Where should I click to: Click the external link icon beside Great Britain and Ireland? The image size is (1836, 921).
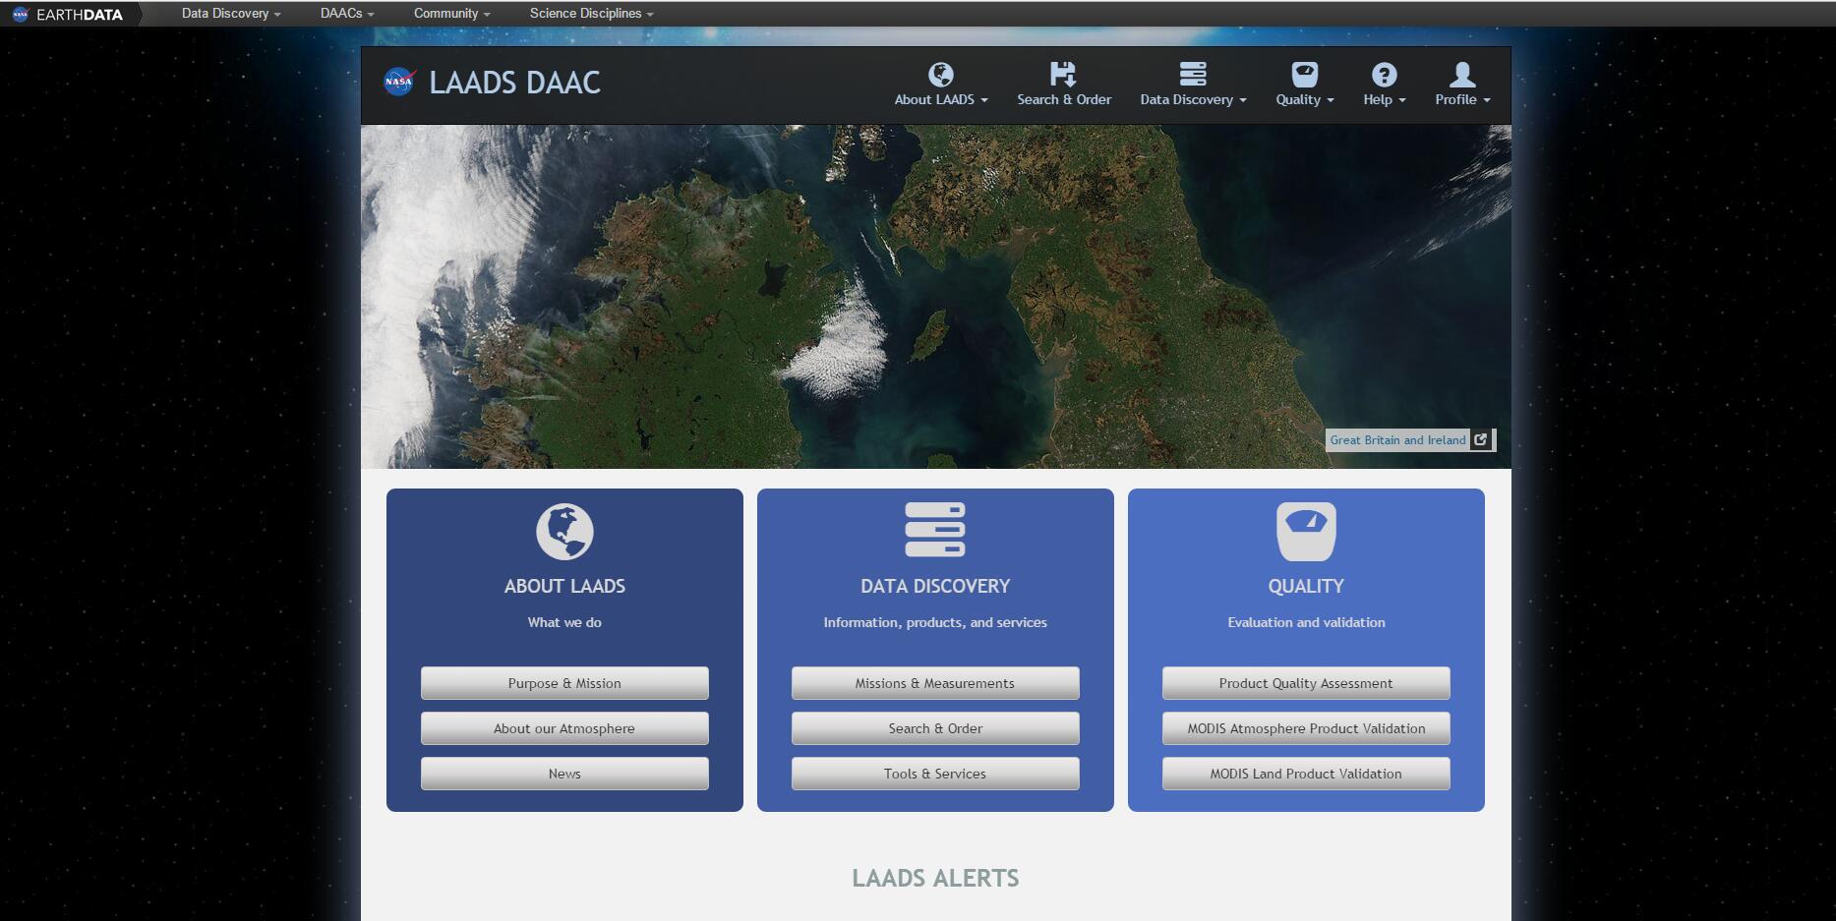click(x=1481, y=439)
